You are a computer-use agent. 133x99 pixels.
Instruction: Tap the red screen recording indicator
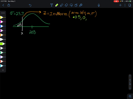click(116, 1)
